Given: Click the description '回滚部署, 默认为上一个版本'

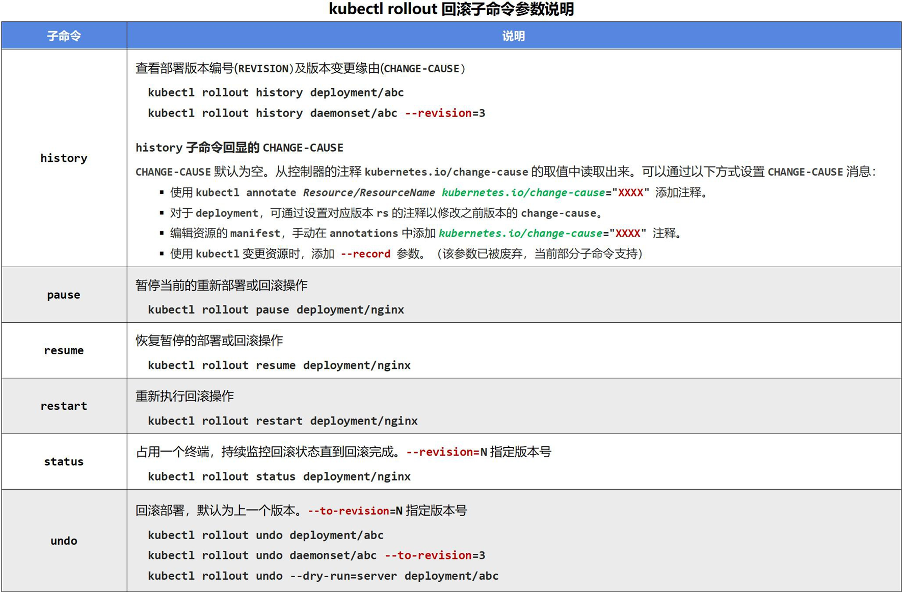Looking at the screenshot, I should (220, 511).
